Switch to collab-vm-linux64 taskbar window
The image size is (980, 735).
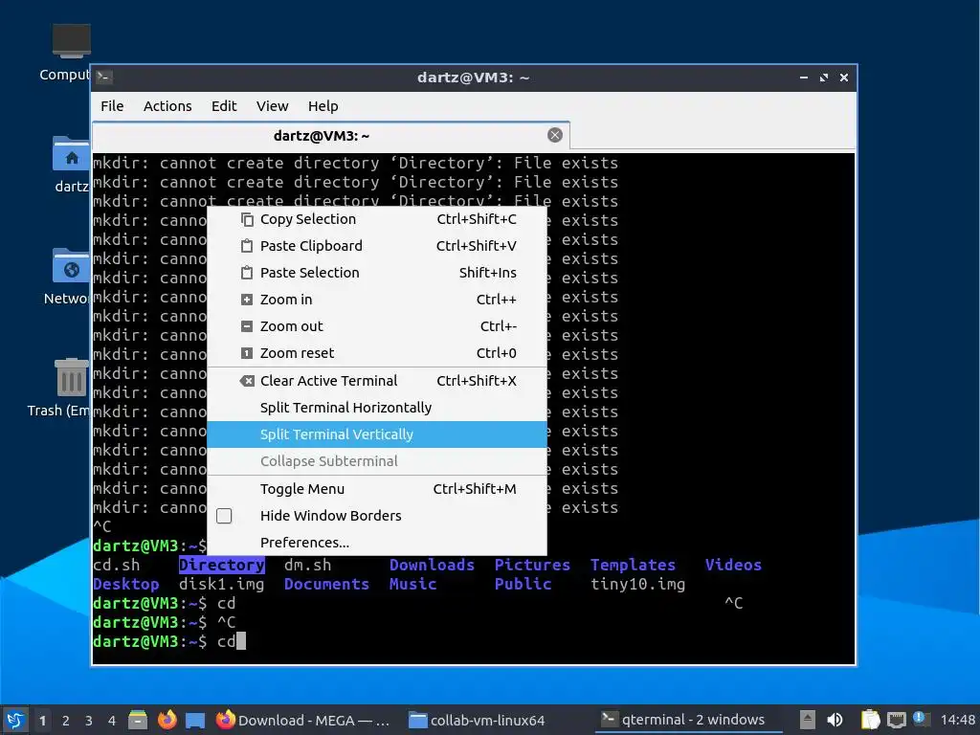477,720
